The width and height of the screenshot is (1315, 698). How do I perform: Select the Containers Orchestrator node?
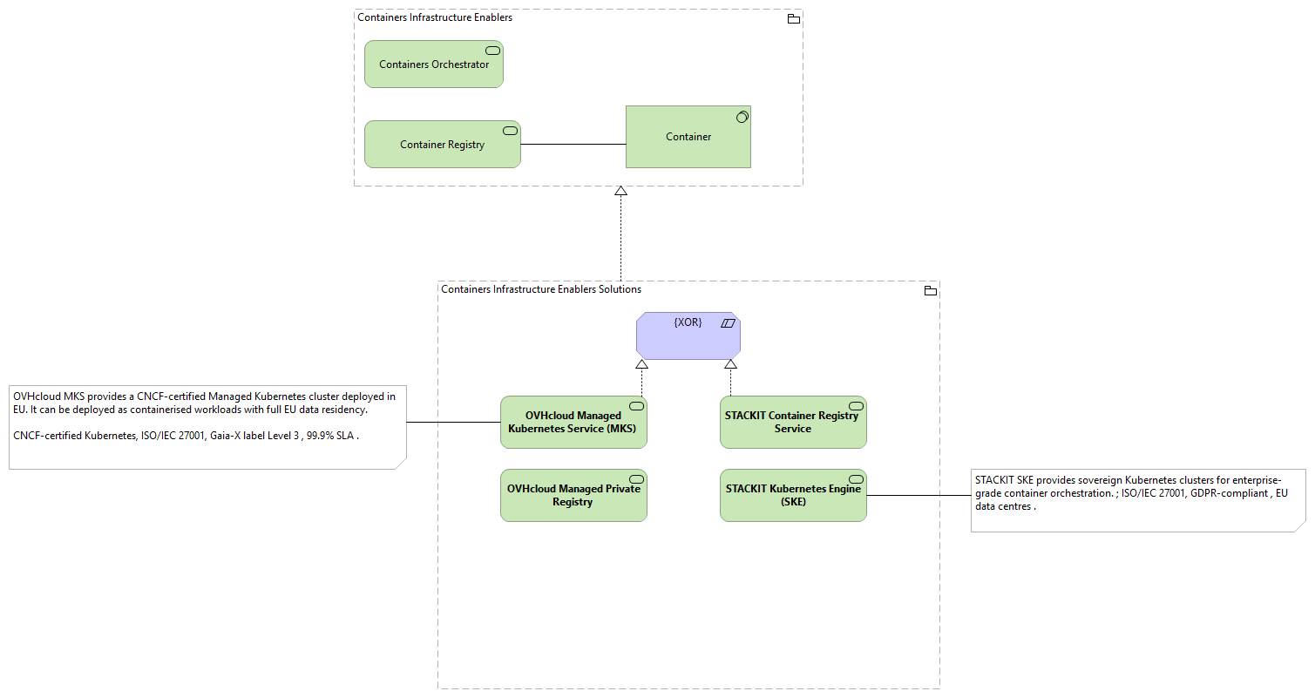(434, 64)
